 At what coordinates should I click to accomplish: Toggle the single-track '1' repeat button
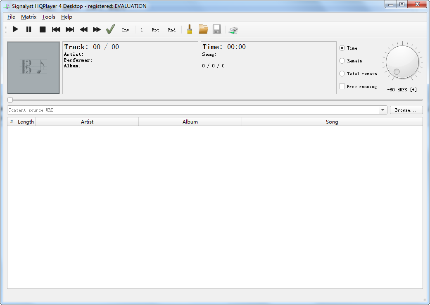pos(142,30)
